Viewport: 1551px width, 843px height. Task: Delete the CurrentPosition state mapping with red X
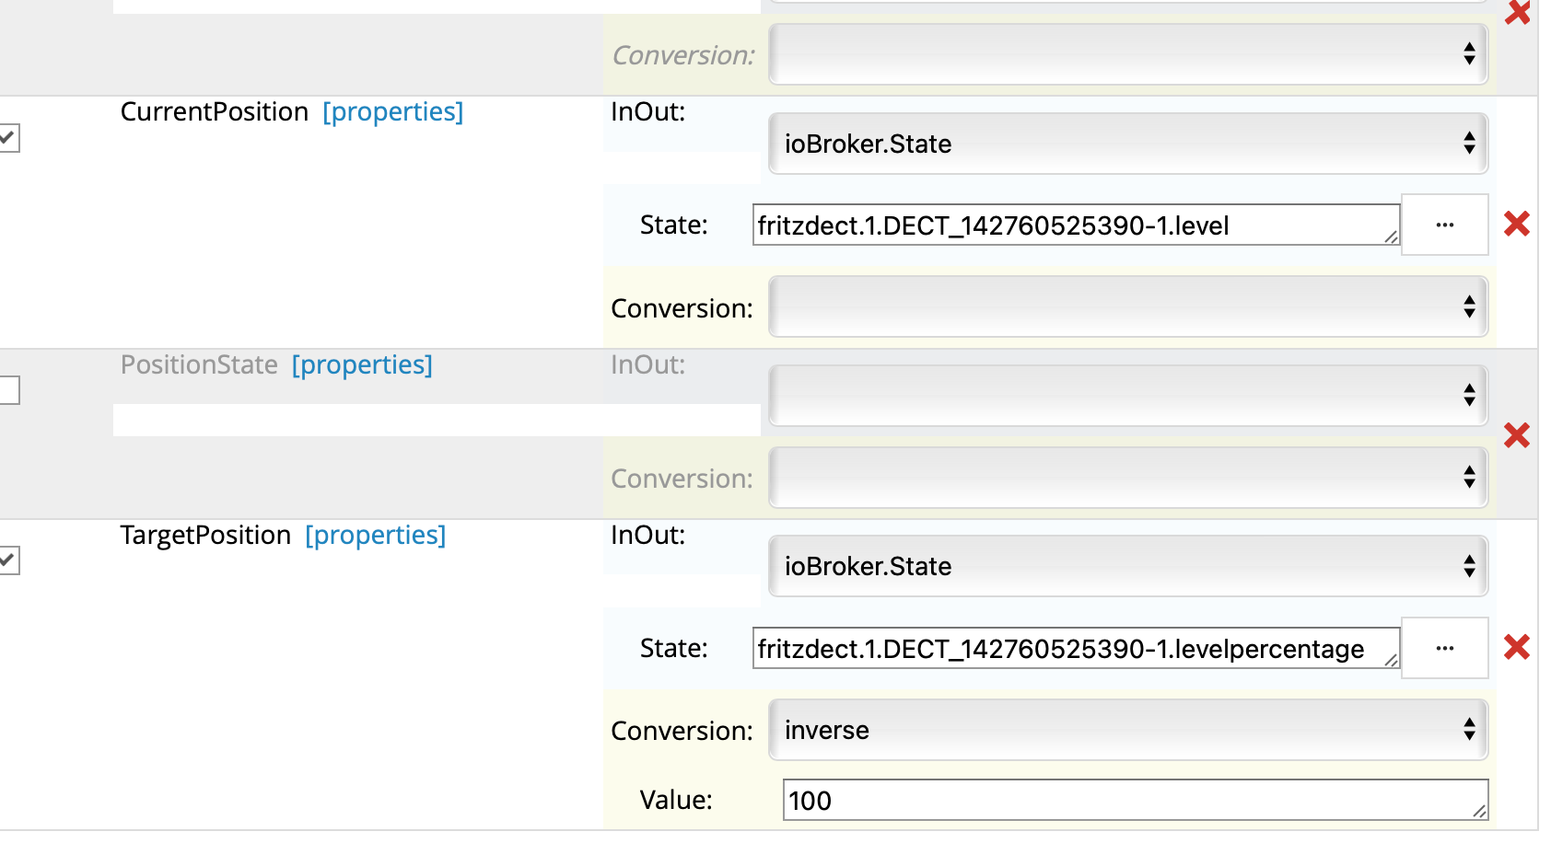pos(1516,224)
